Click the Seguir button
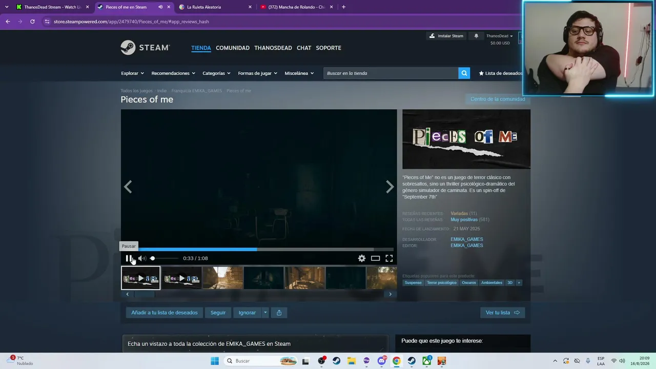The width and height of the screenshot is (656, 369). [x=218, y=313]
